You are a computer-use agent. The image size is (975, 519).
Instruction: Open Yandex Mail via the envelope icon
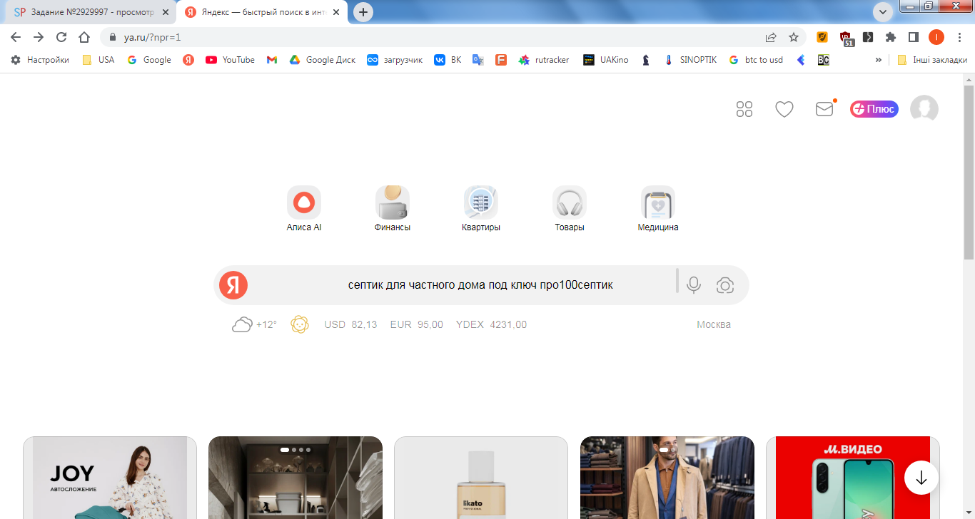click(824, 109)
